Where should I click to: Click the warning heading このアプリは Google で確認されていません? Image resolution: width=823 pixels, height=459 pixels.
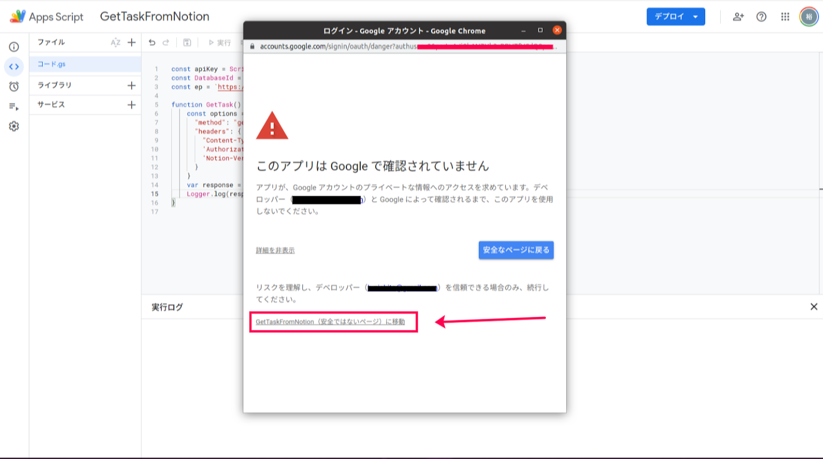click(372, 166)
